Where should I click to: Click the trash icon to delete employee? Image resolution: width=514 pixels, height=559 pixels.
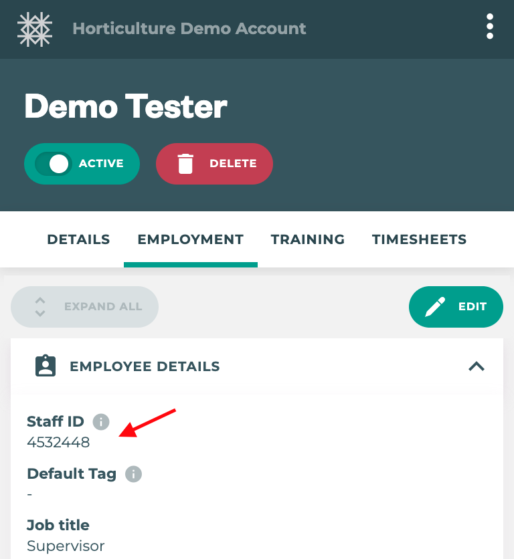tap(185, 163)
